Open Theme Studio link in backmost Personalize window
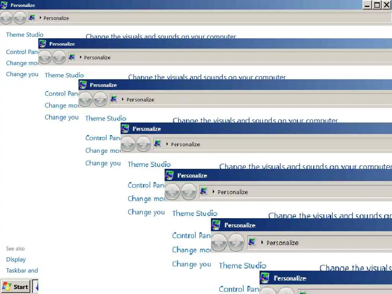392x294 pixels. [25, 34]
